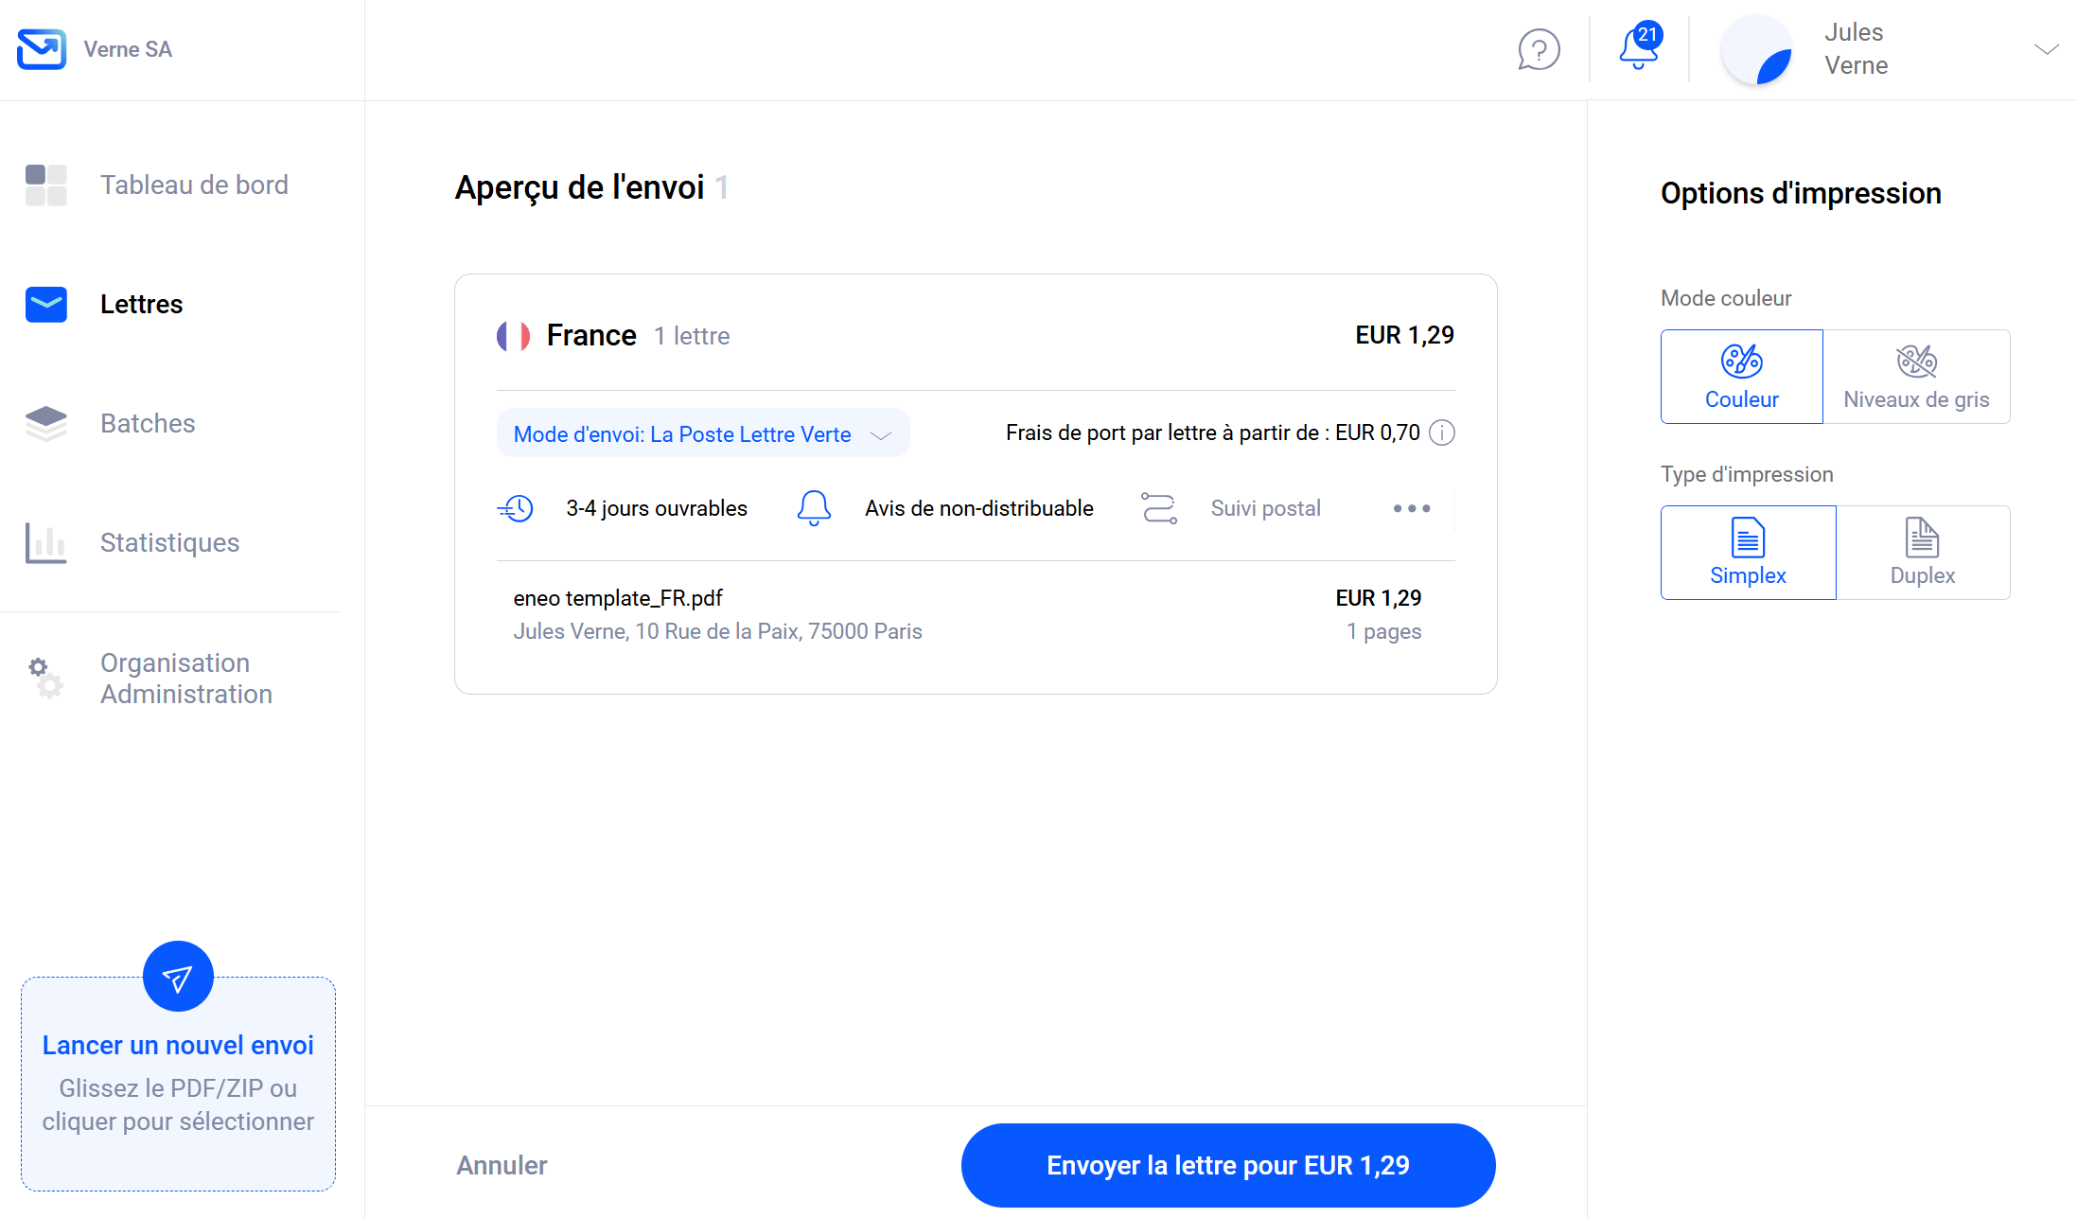Select Couleur color mode

click(1741, 377)
